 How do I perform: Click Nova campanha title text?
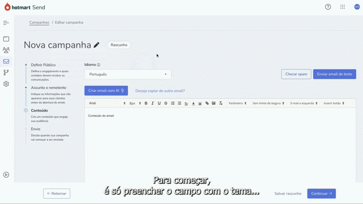(x=58, y=45)
